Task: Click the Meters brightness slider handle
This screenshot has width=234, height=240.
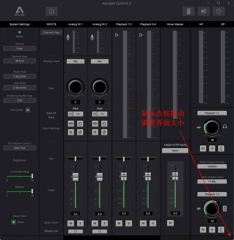Action: click(x=32, y=191)
